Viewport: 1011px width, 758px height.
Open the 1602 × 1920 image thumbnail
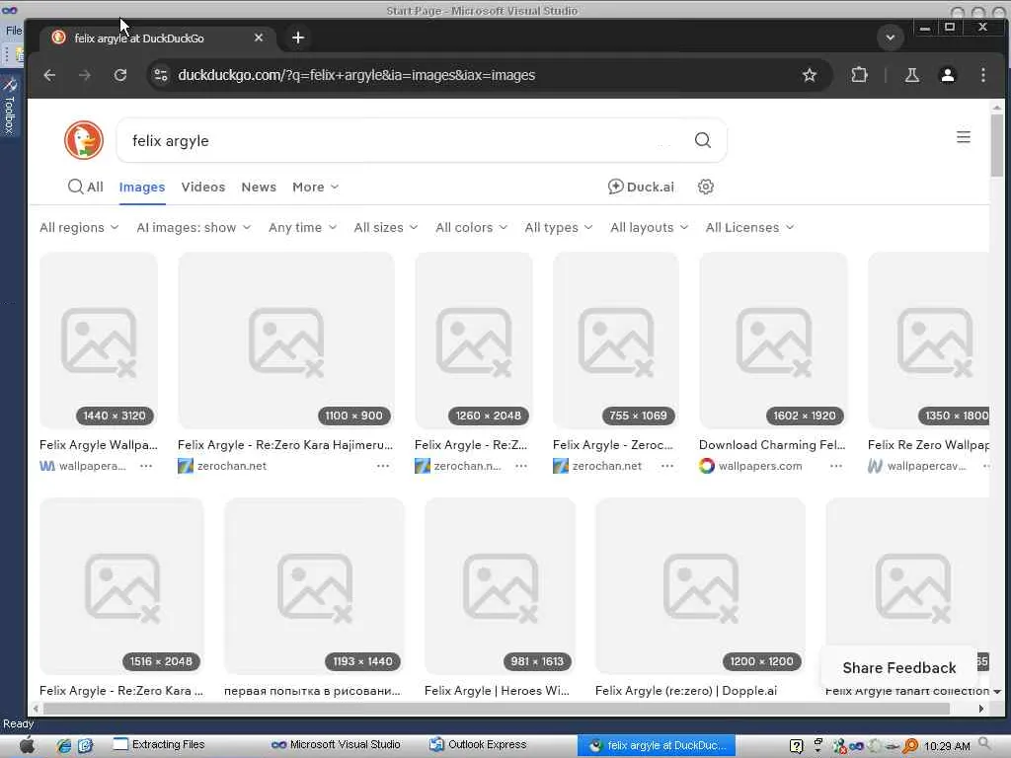pos(773,341)
